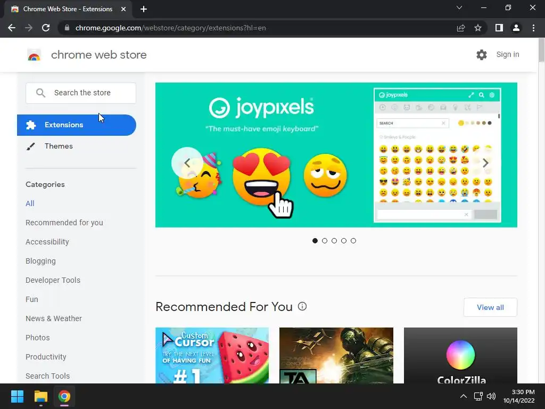Viewport: 545px width, 409px height.
Task: Close the Chrome Web Store tab
Action: click(x=123, y=9)
